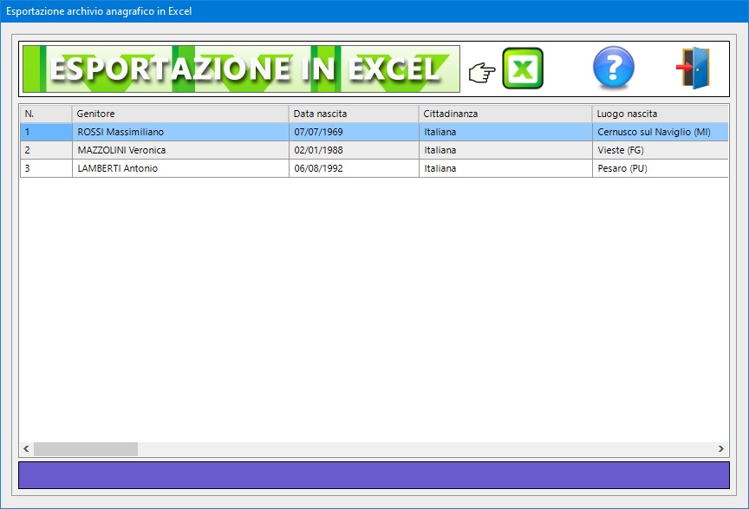Screen dimensions: 749x509
Task: Sort by the Genitore column header
Action: [x=179, y=114]
